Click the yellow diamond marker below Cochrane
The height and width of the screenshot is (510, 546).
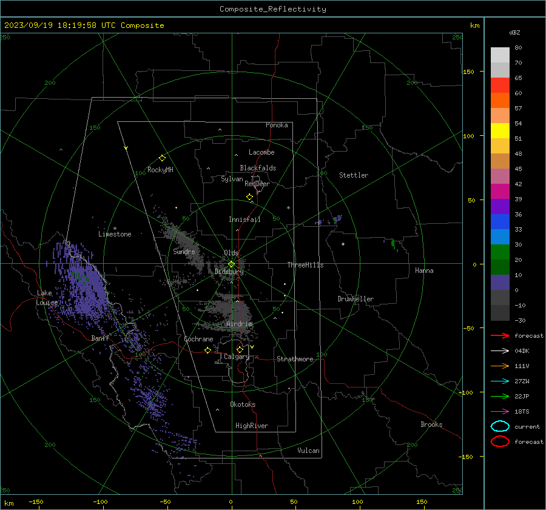208,350
